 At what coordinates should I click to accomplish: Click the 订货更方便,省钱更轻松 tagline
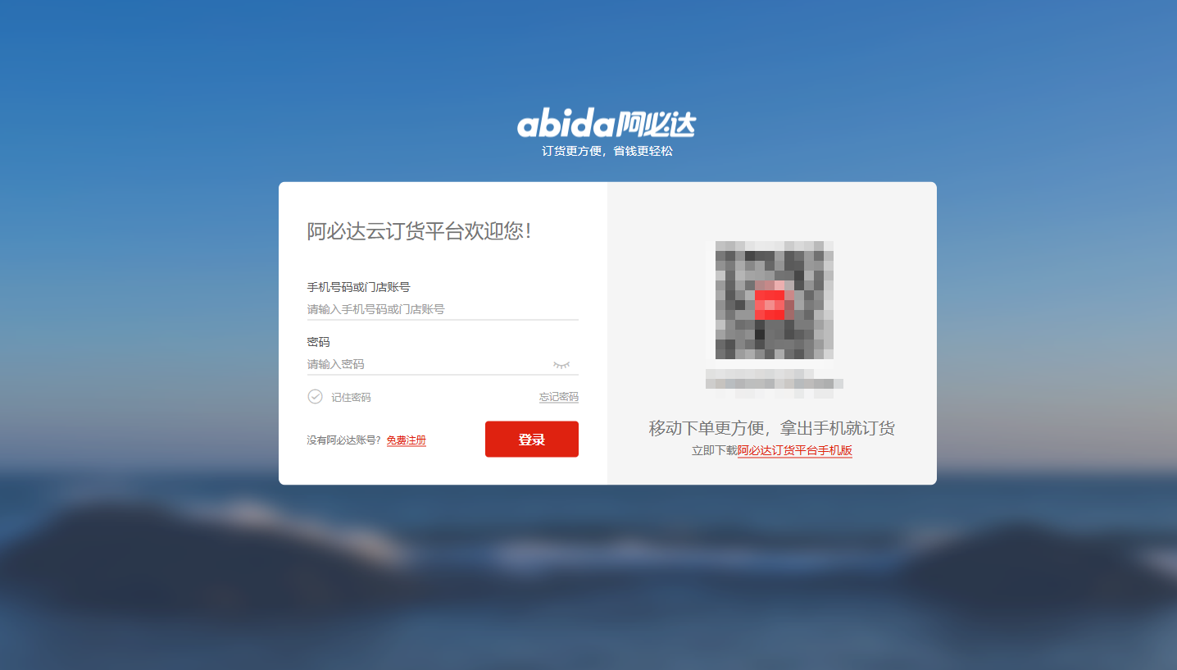(607, 152)
